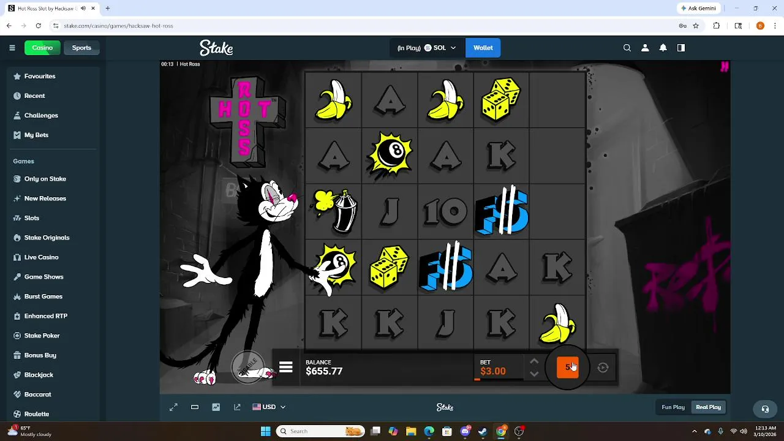Screen dimensions: 784x441
Task: Open File Explorer from taskbar
Action: (410, 431)
